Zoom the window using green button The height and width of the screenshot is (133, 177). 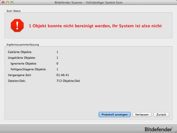coord(12,2)
